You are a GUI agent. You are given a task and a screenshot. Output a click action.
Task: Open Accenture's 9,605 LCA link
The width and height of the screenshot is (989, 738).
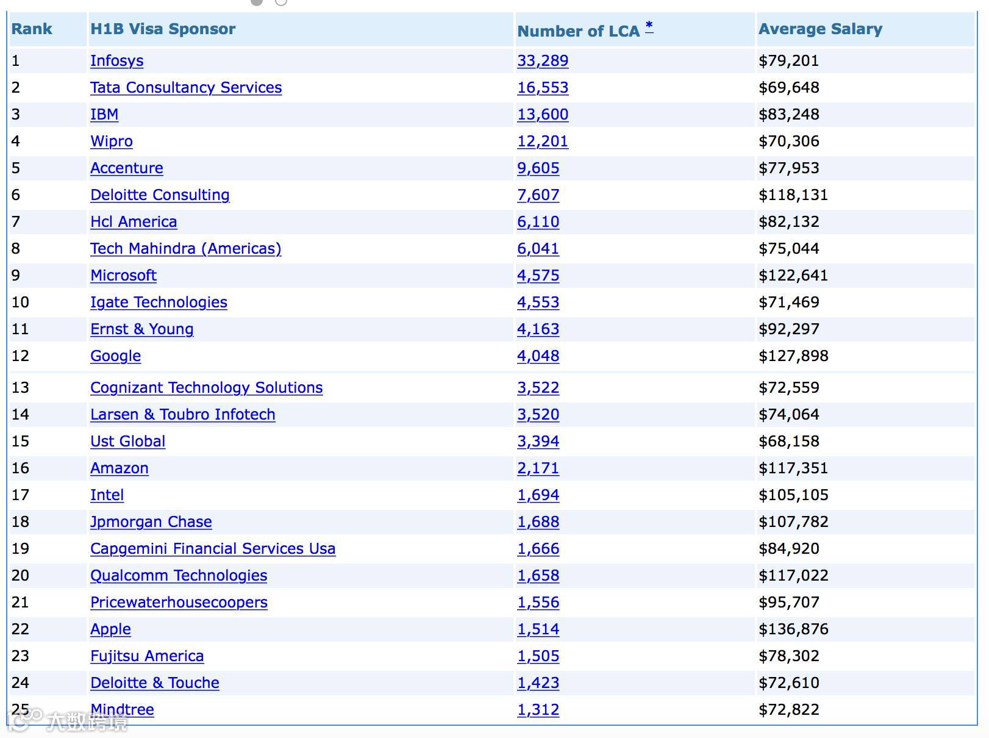[x=538, y=168]
